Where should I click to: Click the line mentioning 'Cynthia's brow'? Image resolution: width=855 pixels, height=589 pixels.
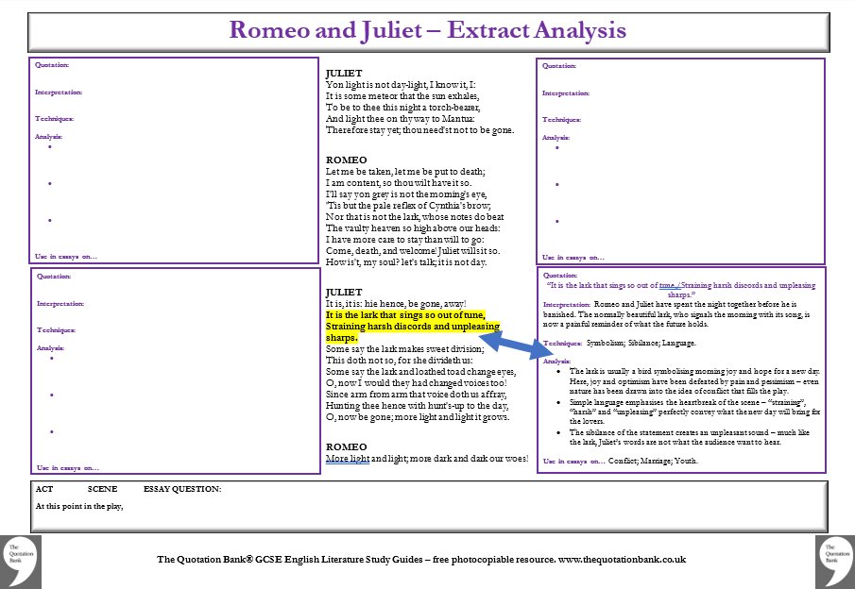pyautogui.click(x=408, y=206)
